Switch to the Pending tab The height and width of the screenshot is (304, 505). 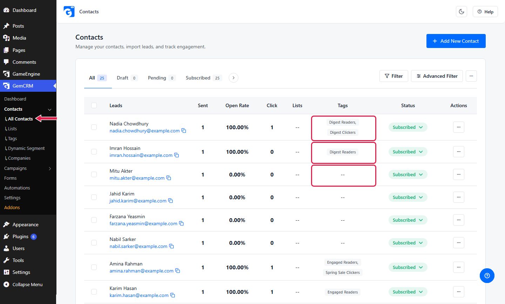click(162, 78)
